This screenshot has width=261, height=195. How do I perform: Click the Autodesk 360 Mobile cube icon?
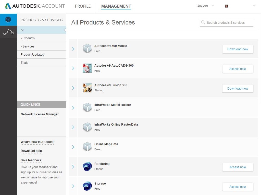coord(87,48)
